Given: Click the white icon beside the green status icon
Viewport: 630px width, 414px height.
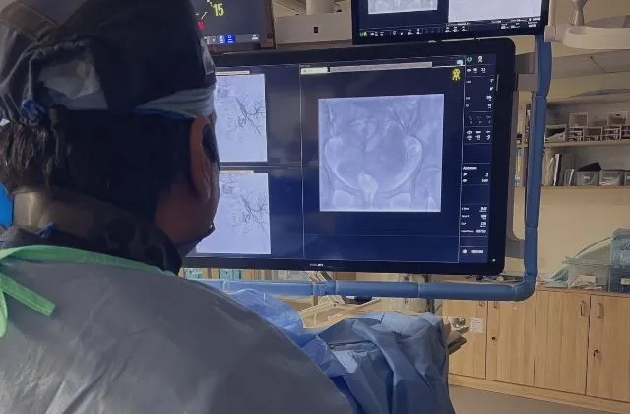Looking at the screenshot, I should point(479,59).
